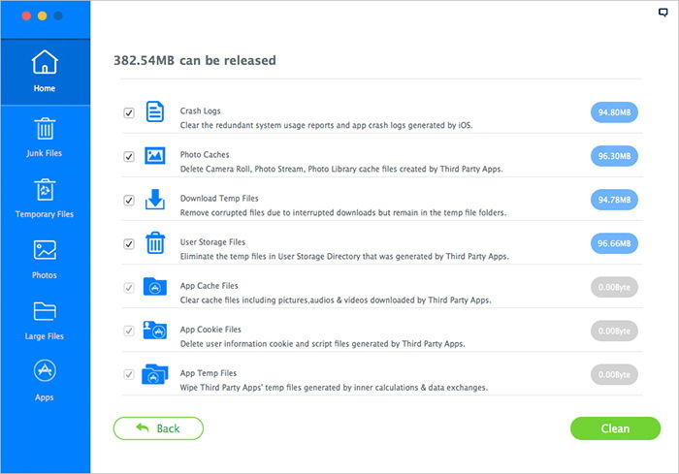Click the green Clean button
The image size is (679, 474).
(x=615, y=428)
